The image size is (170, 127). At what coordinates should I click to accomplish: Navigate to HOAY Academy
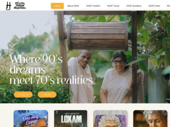coord(134,6)
